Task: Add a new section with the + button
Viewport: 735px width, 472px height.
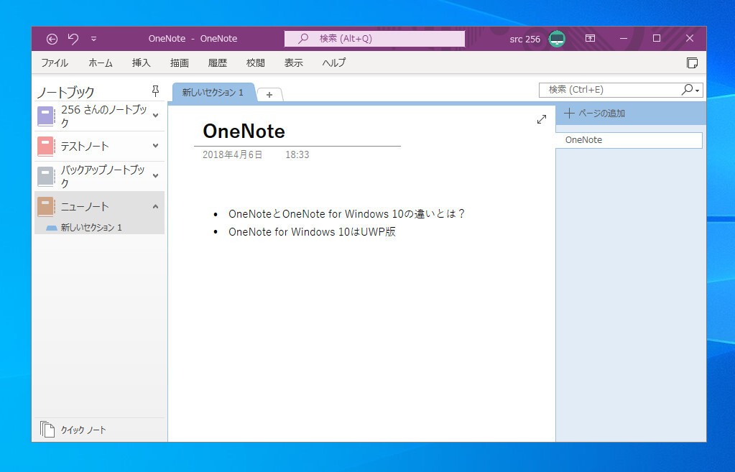Action: click(x=269, y=95)
